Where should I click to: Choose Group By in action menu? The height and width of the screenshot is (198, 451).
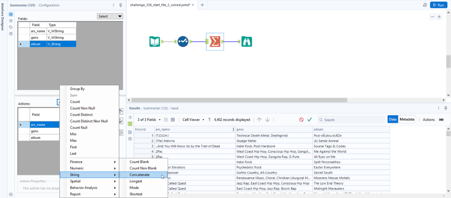89,89
